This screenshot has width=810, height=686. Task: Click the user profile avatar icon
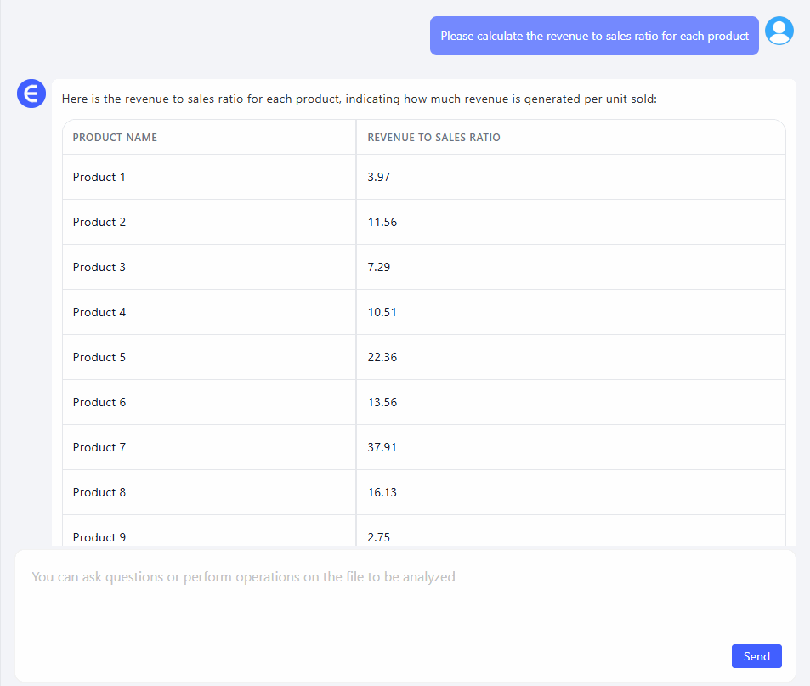(779, 31)
